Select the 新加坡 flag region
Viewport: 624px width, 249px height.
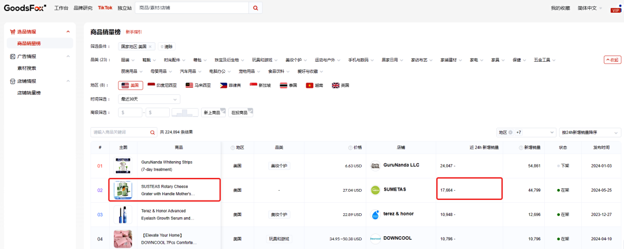pos(260,86)
